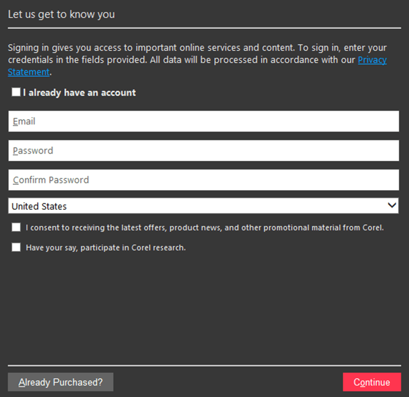Image resolution: width=409 pixels, height=397 pixels.
Task: Click the promotional material consent label text
Action: tap(204, 228)
